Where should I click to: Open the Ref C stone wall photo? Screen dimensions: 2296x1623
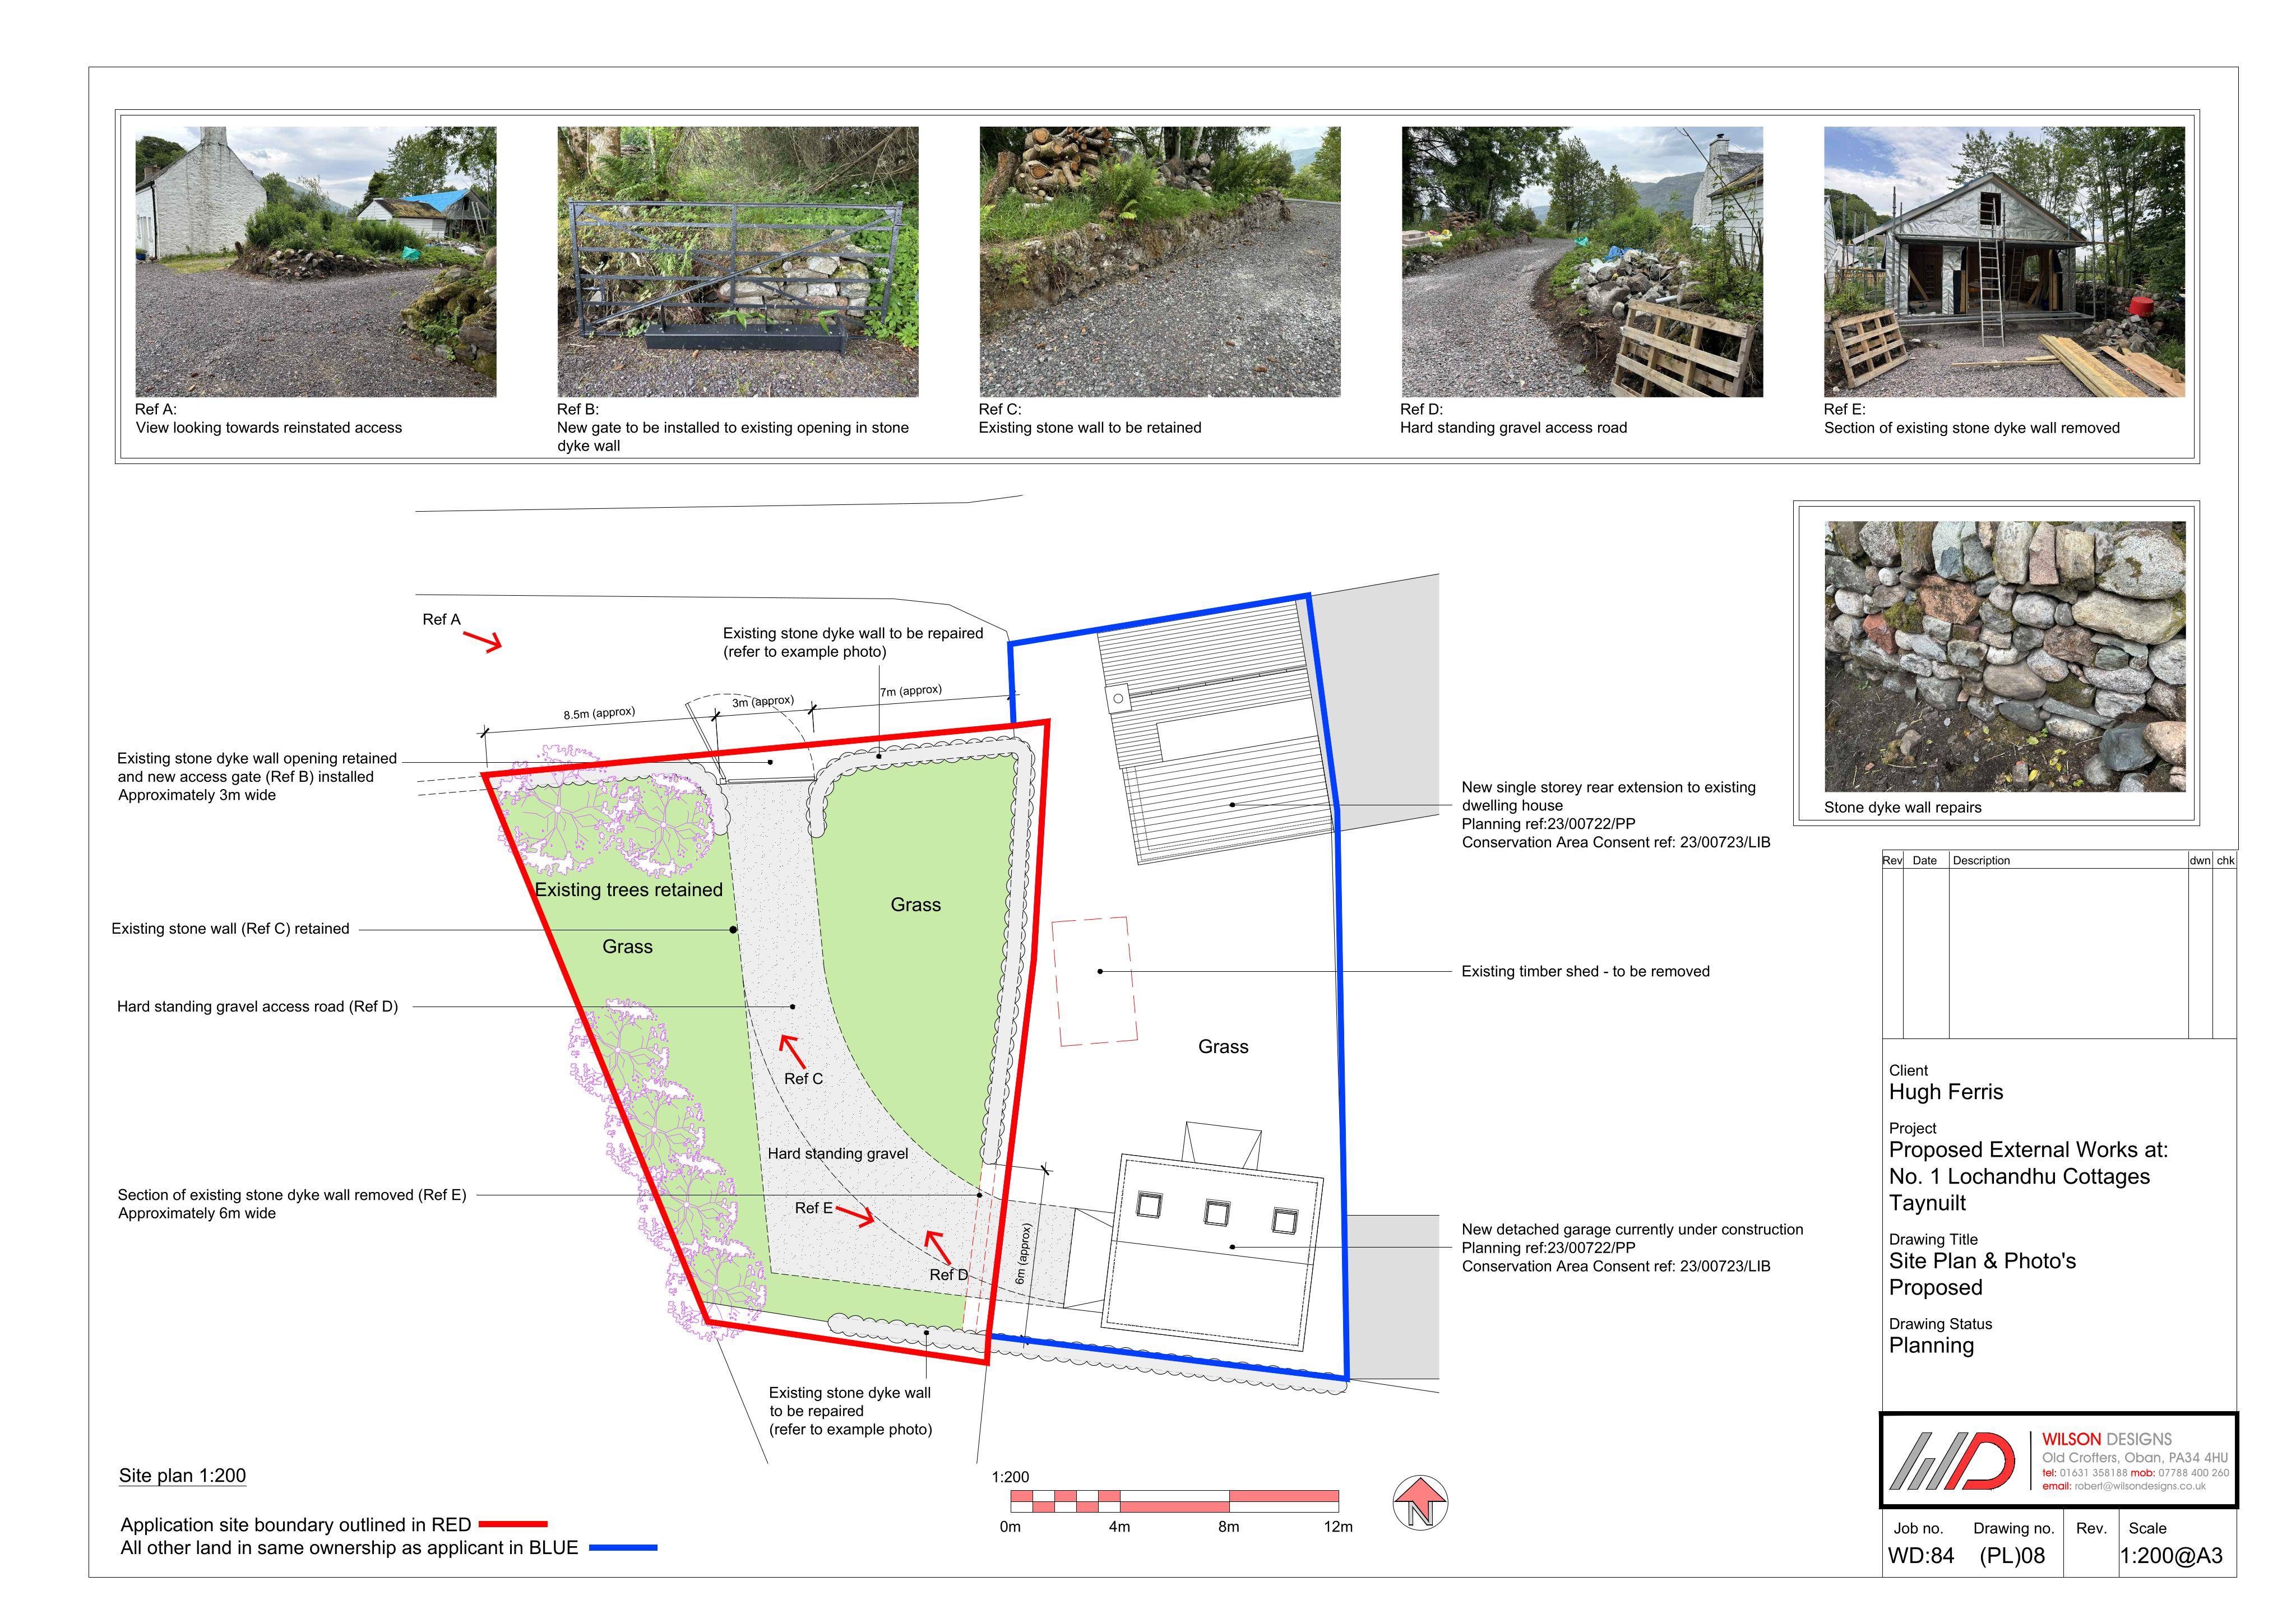point(1159,262)
